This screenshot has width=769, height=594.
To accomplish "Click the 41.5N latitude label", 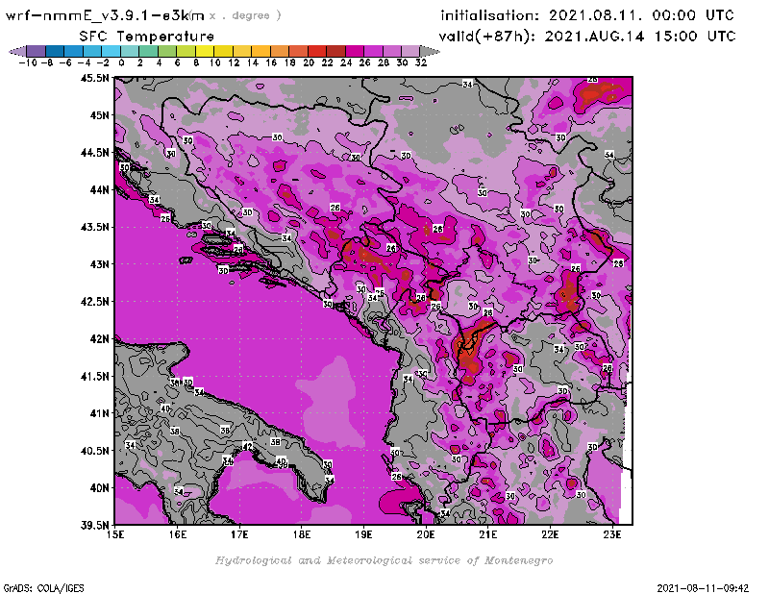I will point(94,376).
